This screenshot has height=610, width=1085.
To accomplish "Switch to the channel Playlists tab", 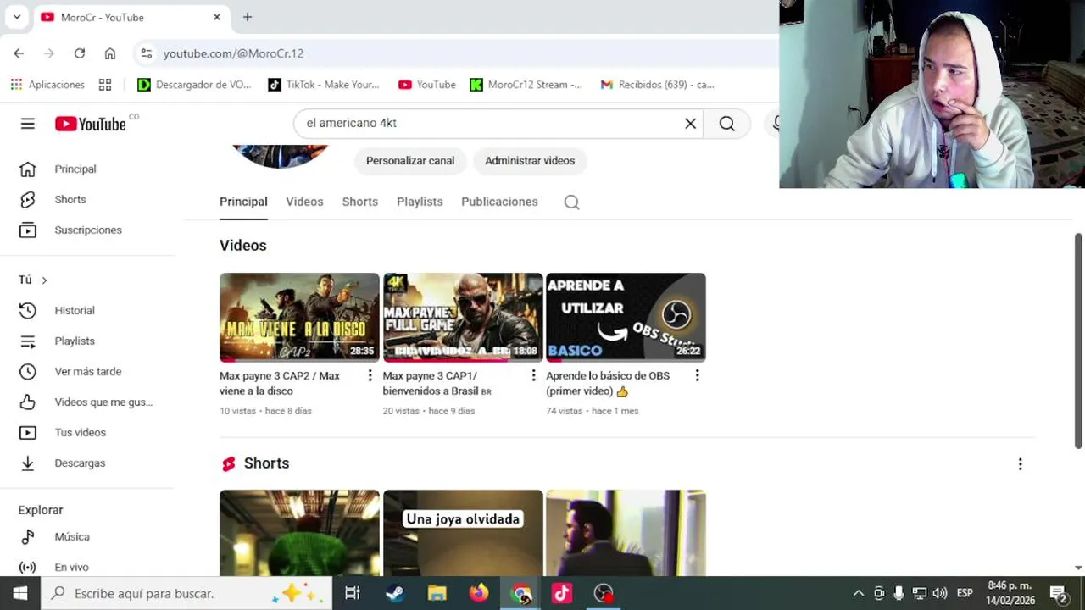I will coord(420,202).
